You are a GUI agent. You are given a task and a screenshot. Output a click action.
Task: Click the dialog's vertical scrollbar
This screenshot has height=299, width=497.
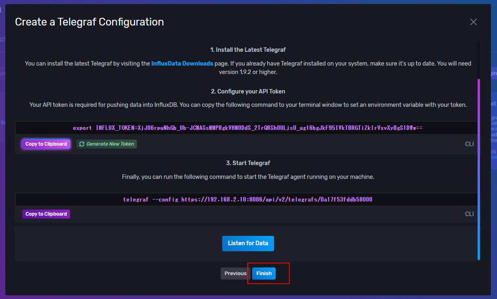point(479,169)
